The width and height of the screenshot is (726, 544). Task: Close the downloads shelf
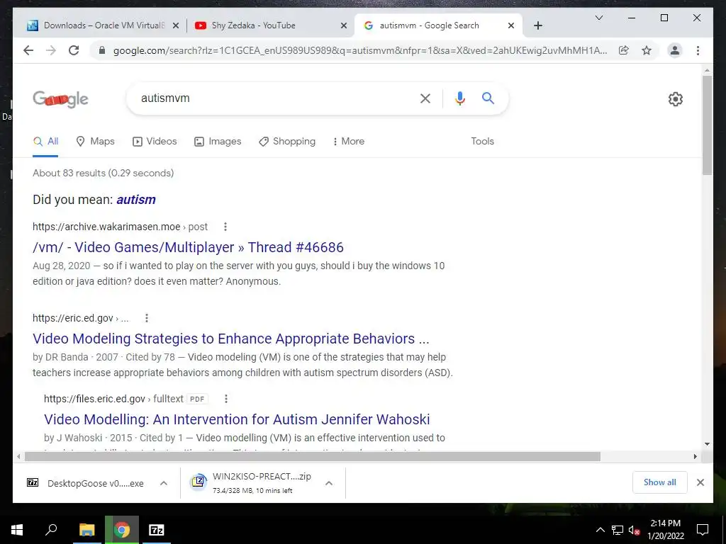700,482
